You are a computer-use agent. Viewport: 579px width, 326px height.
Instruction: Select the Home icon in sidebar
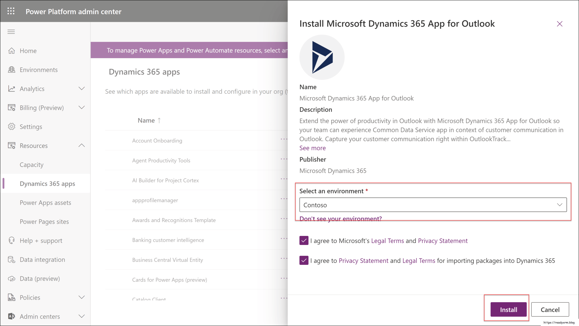coord(12,50)
